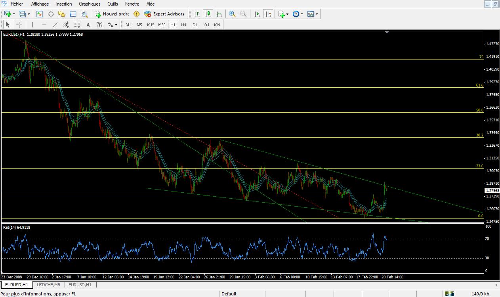The height and width of the screenshot is (297, 500).
Task: Open the Navigator favorites panel
Action: (62, 14)
